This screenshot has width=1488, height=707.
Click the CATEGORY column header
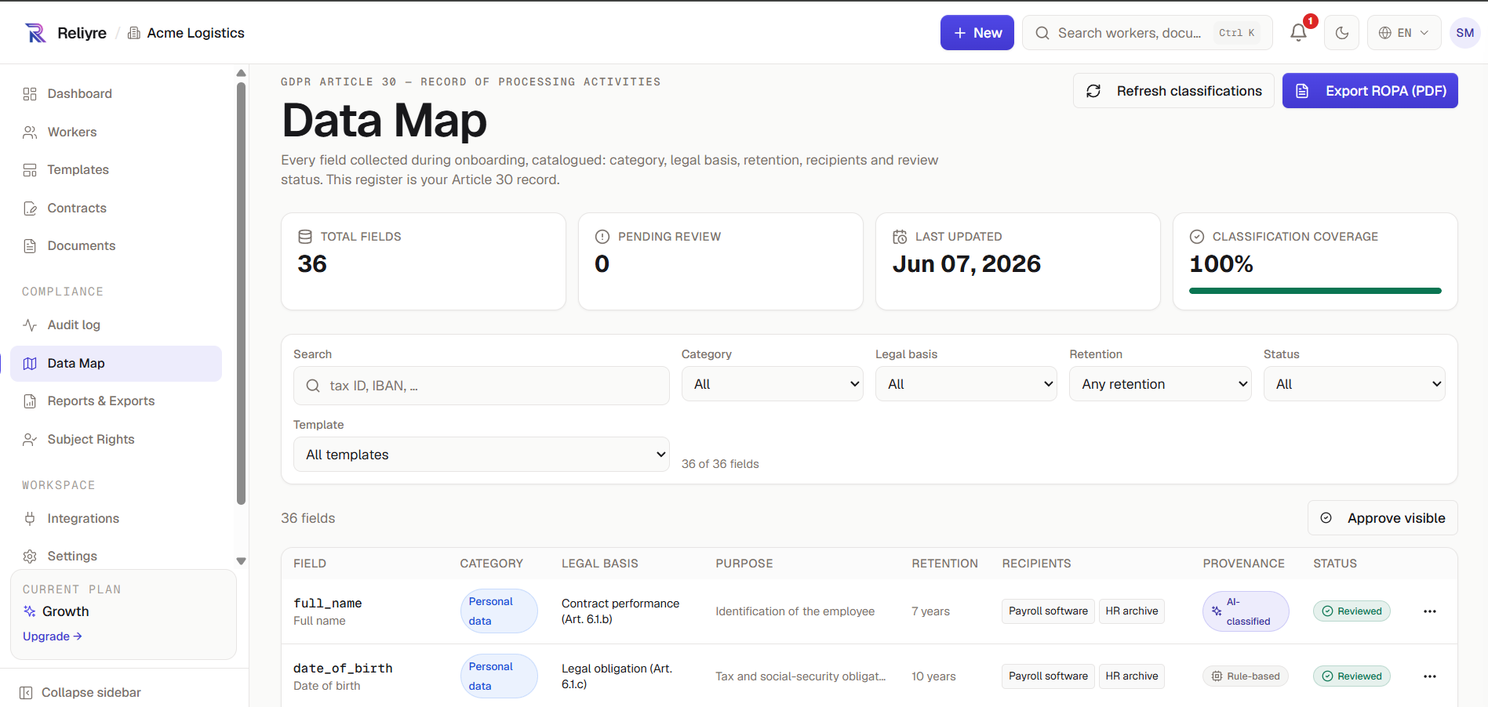[x=491, y=564]
